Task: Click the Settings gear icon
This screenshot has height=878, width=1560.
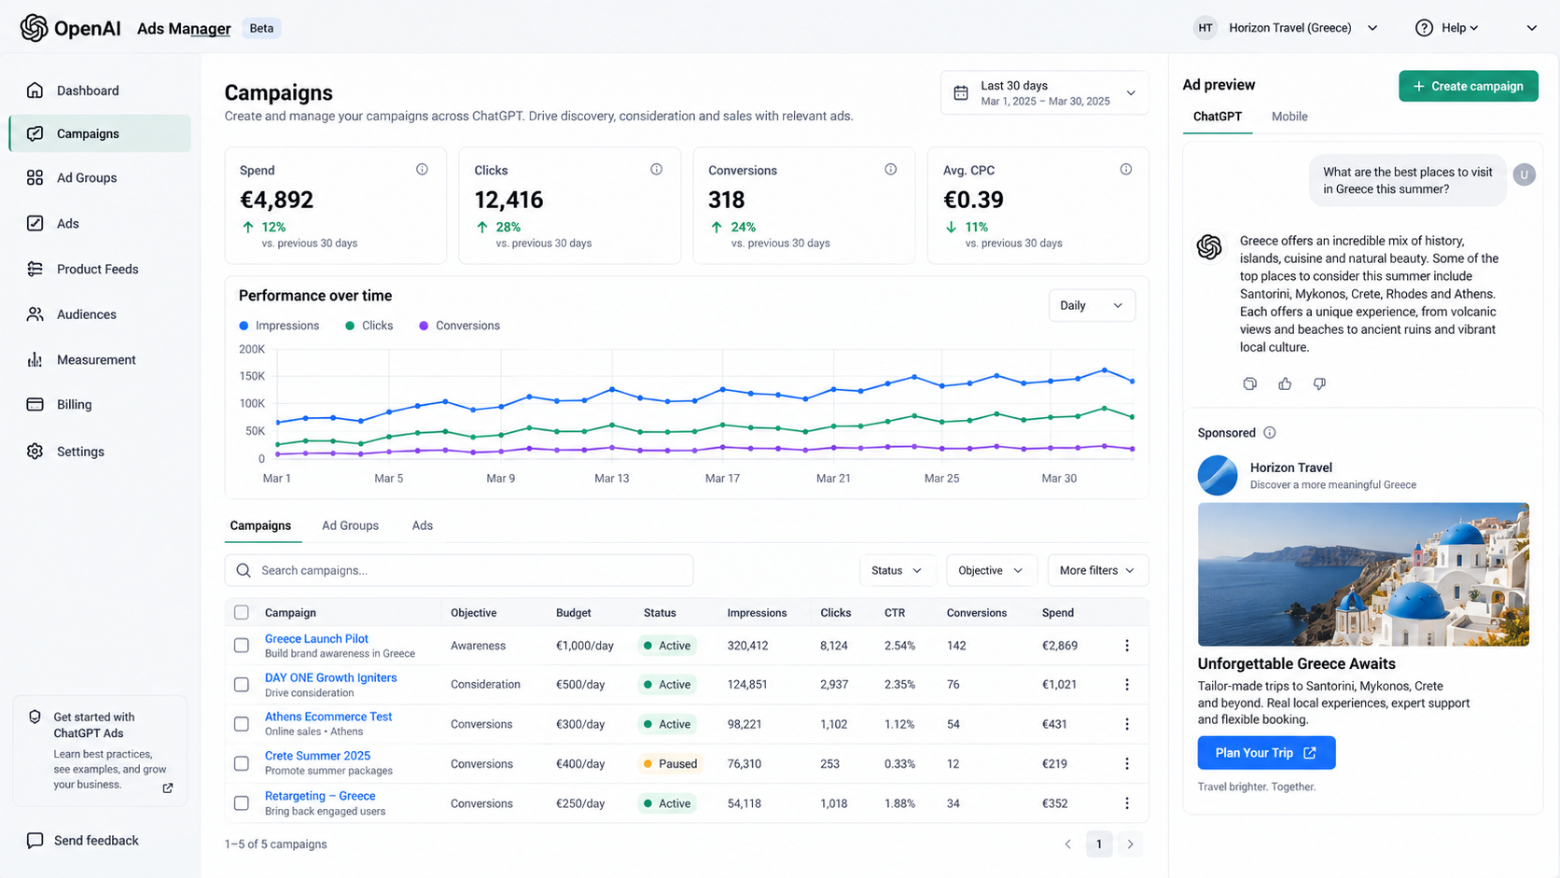Action: point(35,452)
